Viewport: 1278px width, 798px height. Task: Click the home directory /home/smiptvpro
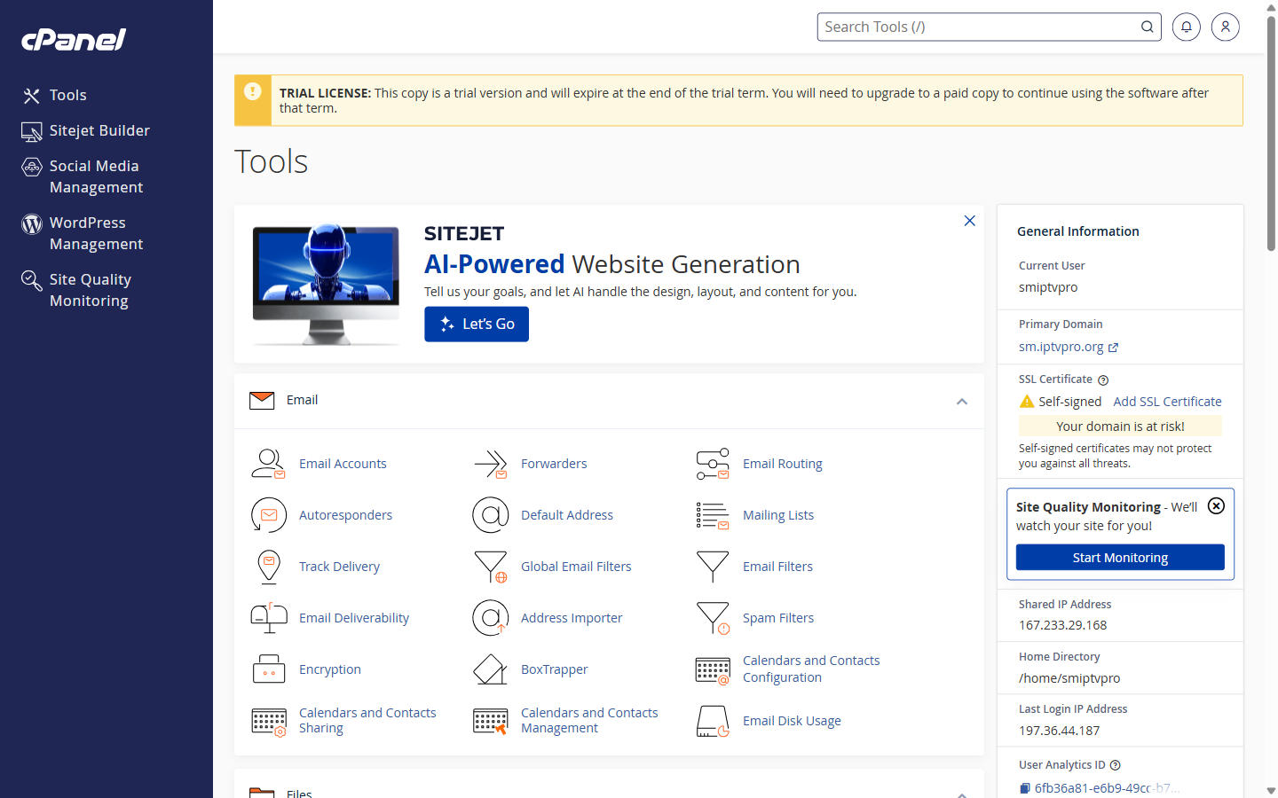pos(1069,678)
